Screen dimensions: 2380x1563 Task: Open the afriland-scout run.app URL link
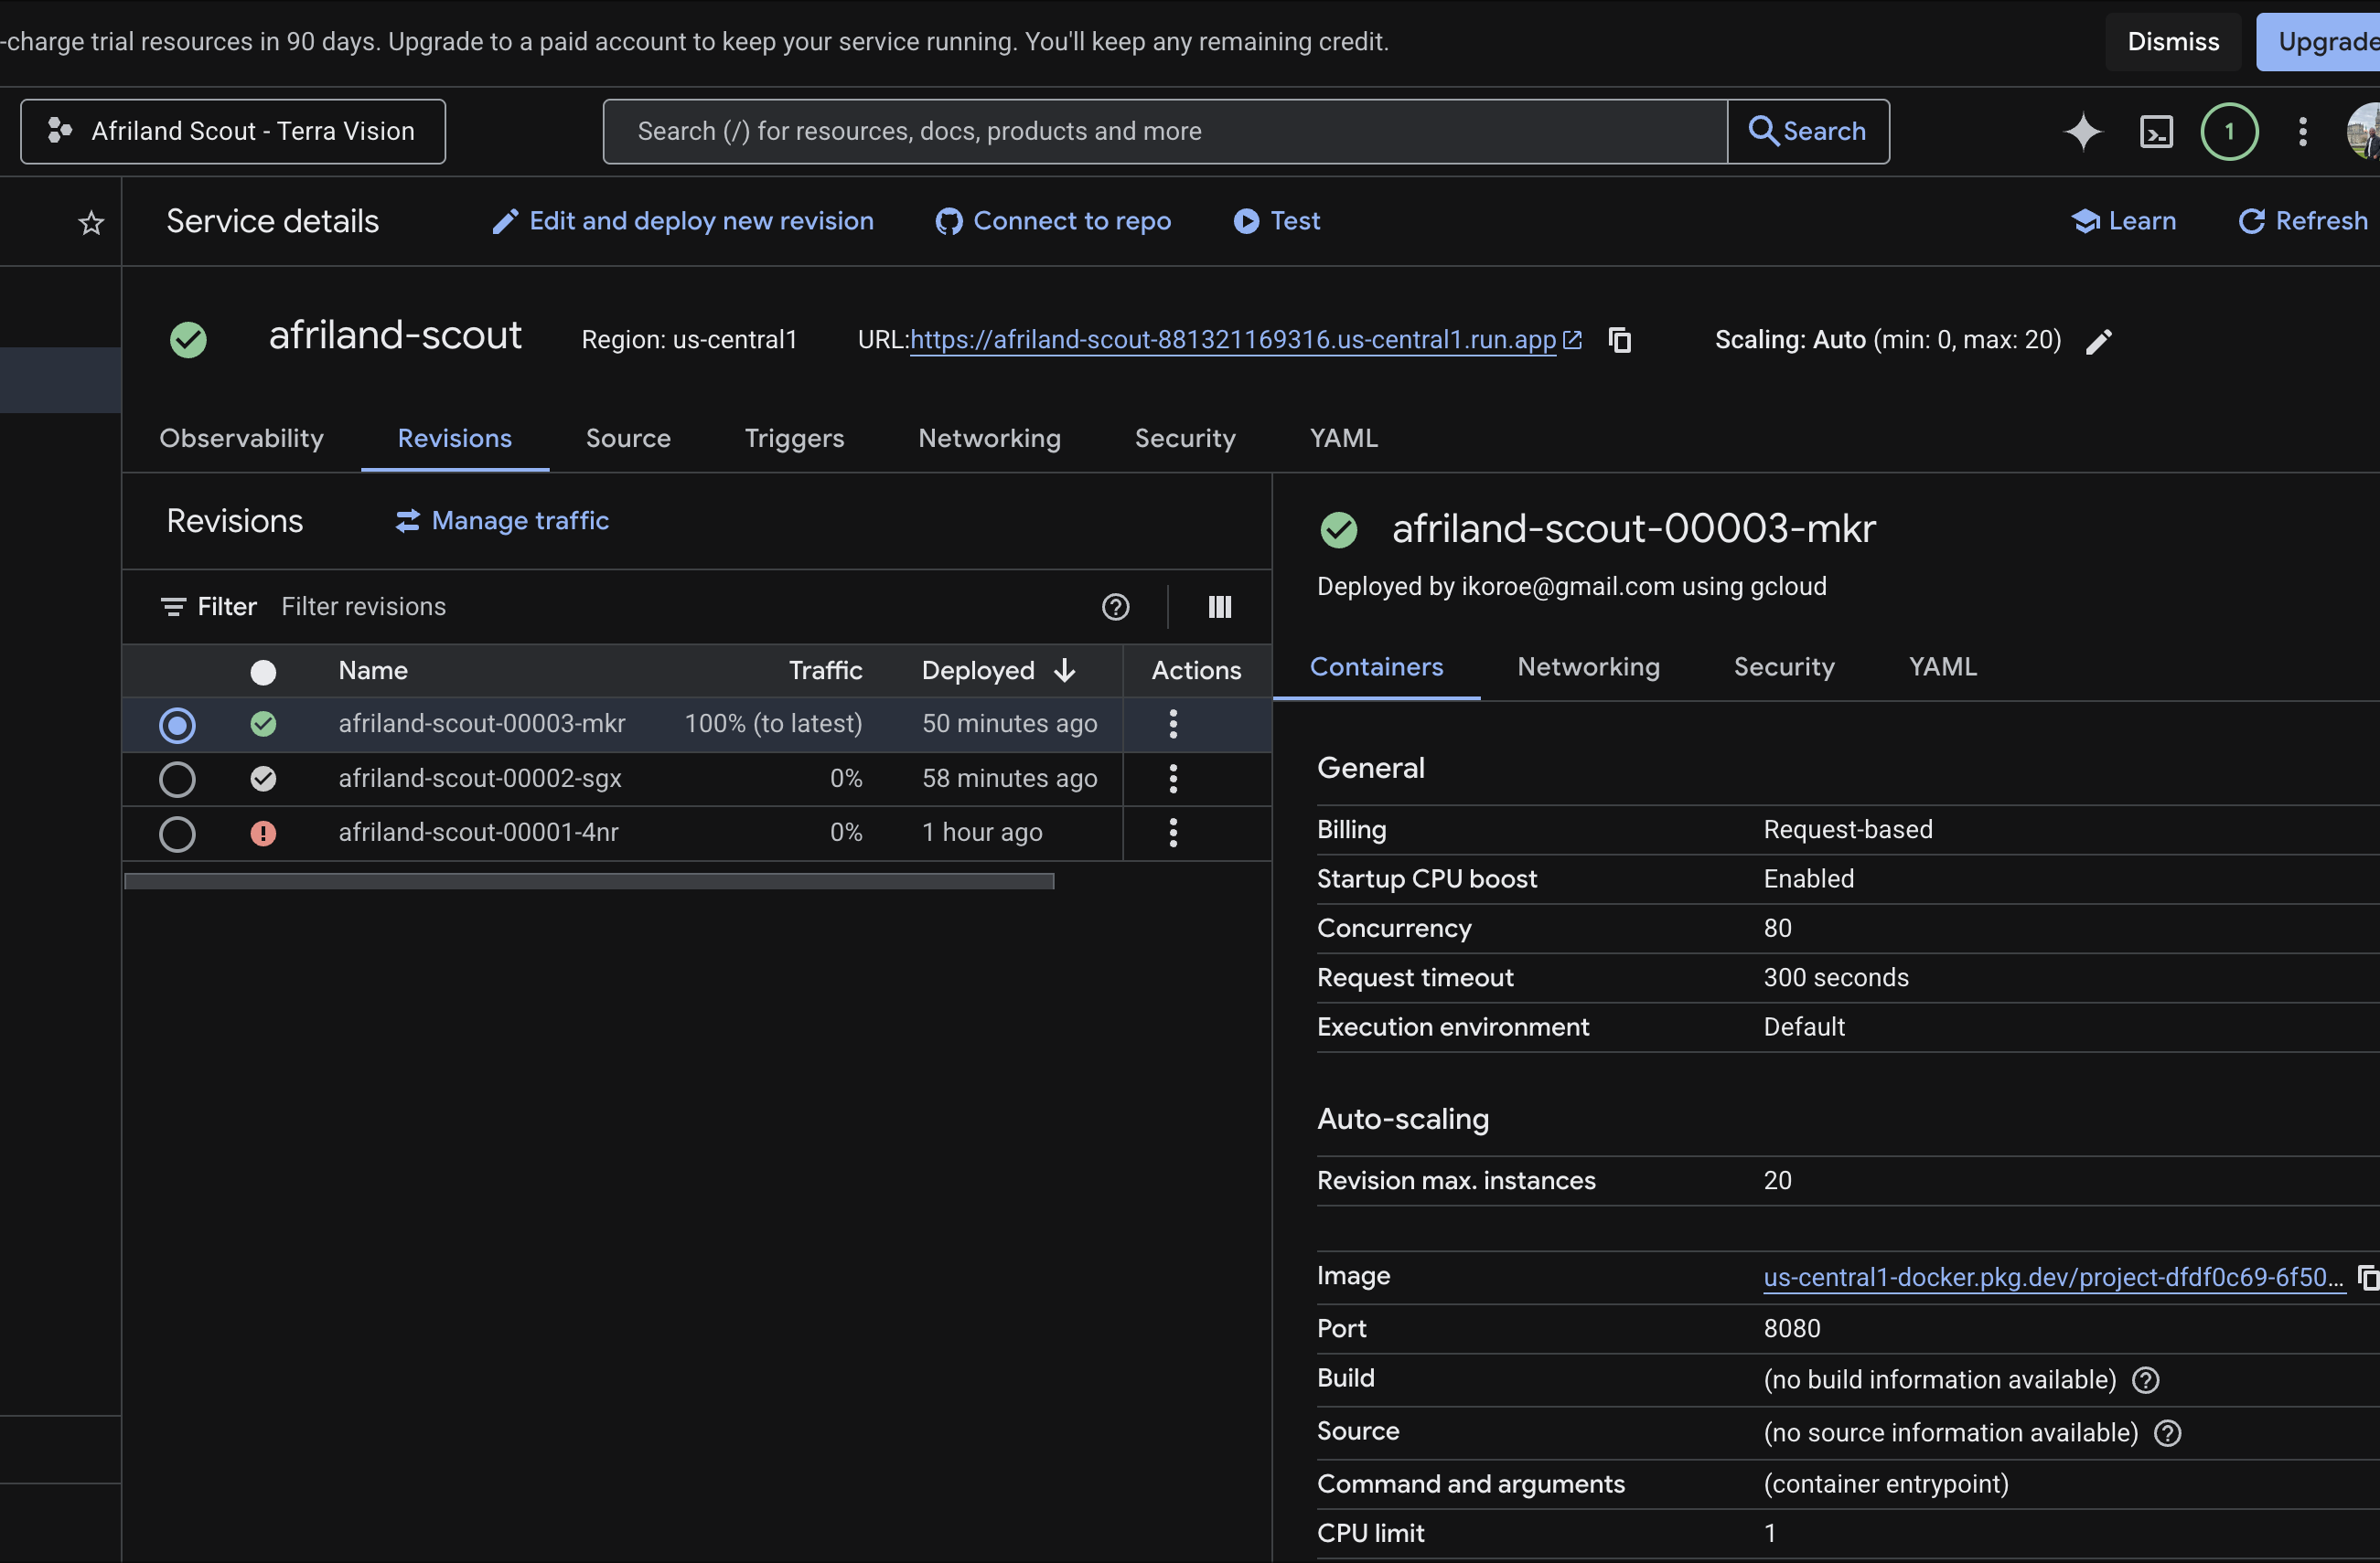click(x=1234, y=340)
